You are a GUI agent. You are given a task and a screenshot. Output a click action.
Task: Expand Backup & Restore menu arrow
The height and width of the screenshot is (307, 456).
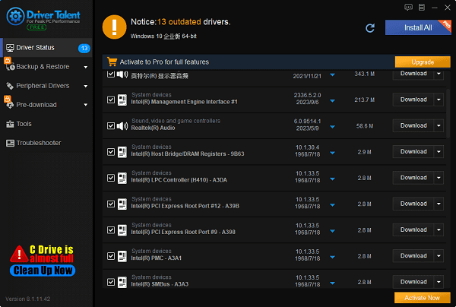click(85, 67)
